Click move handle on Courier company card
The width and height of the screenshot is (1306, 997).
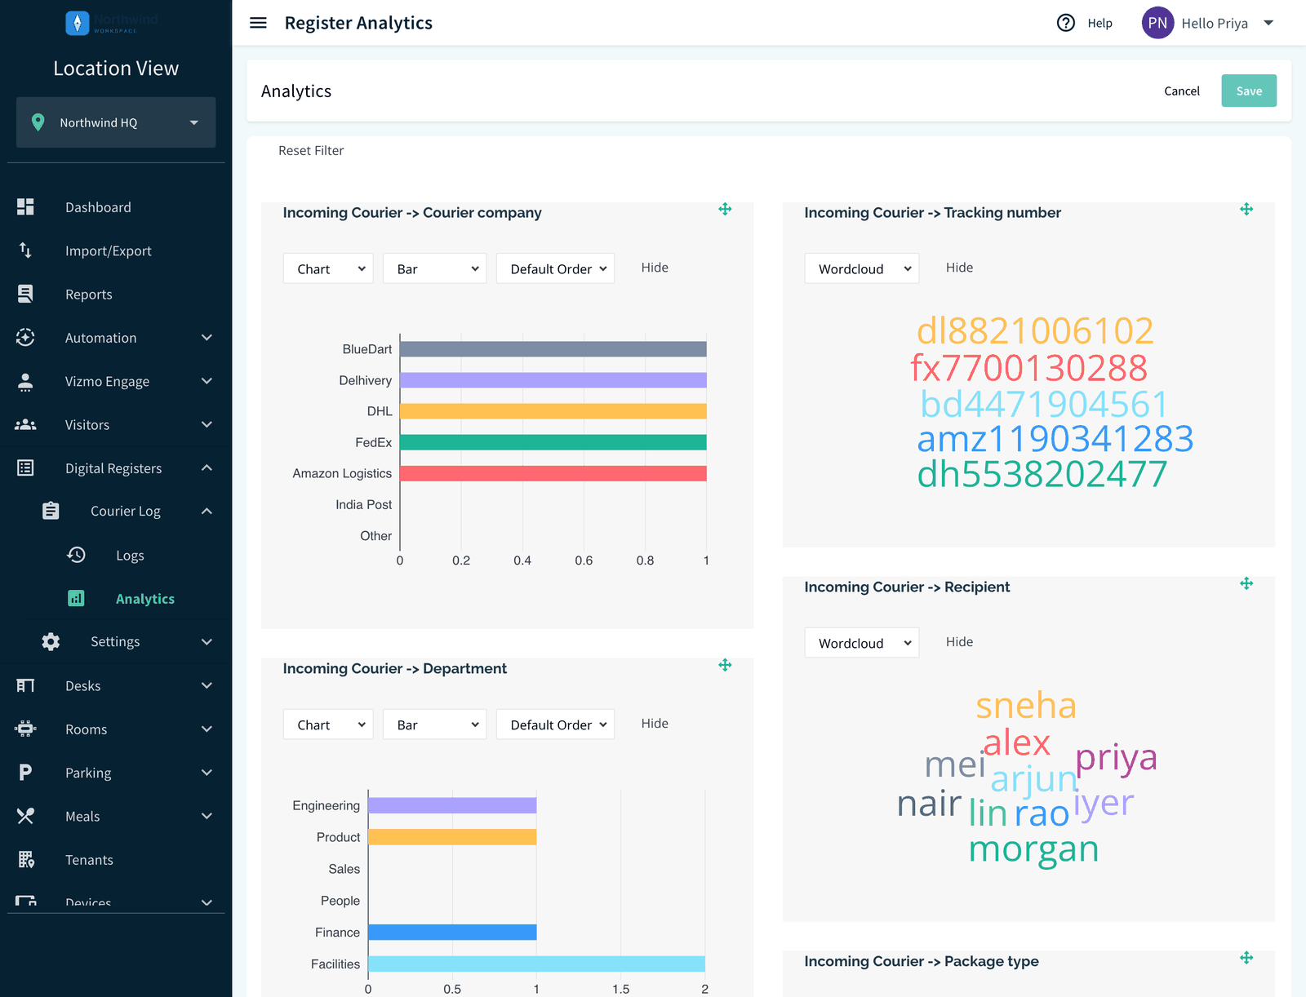(x=725, y=210)
